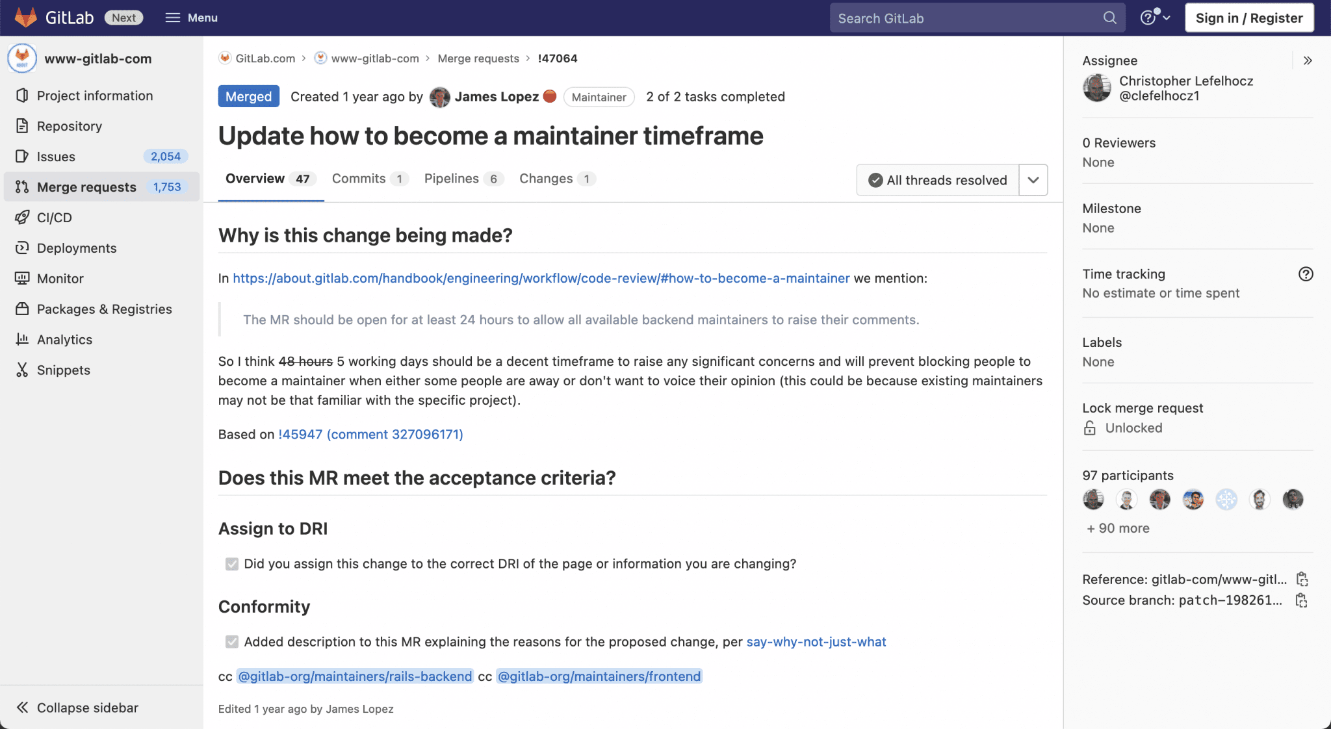Open Issues in left sidebar
The height and width of the screenshot is (729, 1331).
[101, 157]
